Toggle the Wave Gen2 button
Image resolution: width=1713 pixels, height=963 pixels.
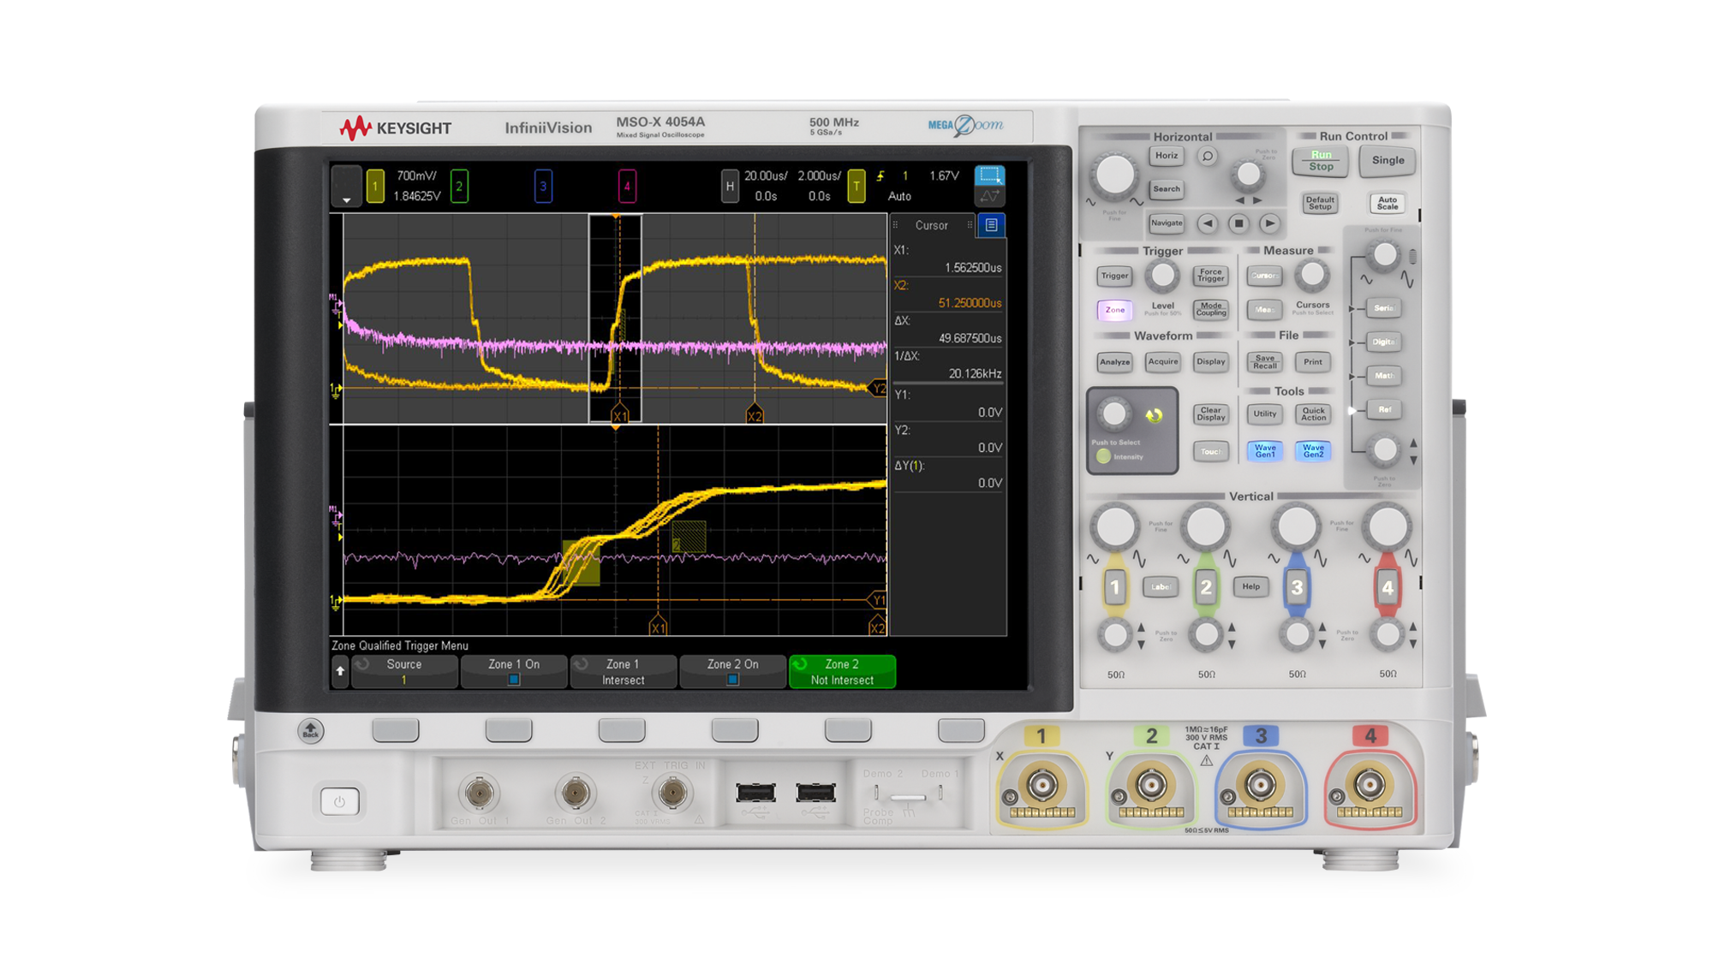click(1312, 451)
